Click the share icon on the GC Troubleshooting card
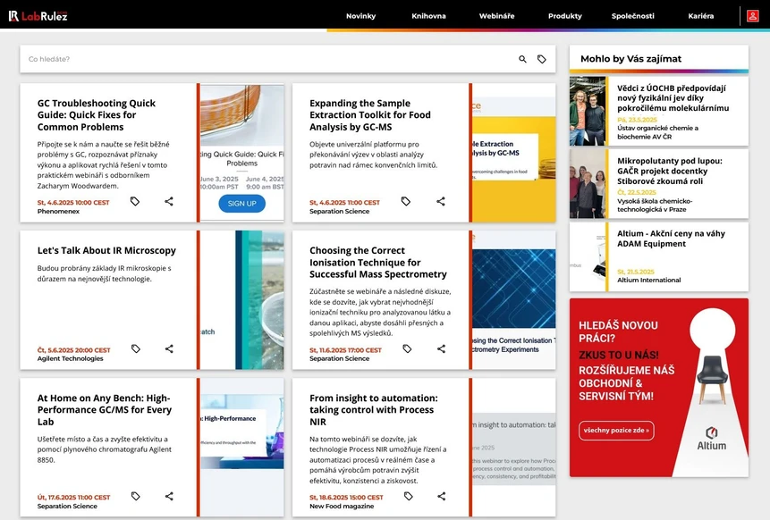Image resolution: width=770 pixels, height=520 pixels. click(168, 201)
